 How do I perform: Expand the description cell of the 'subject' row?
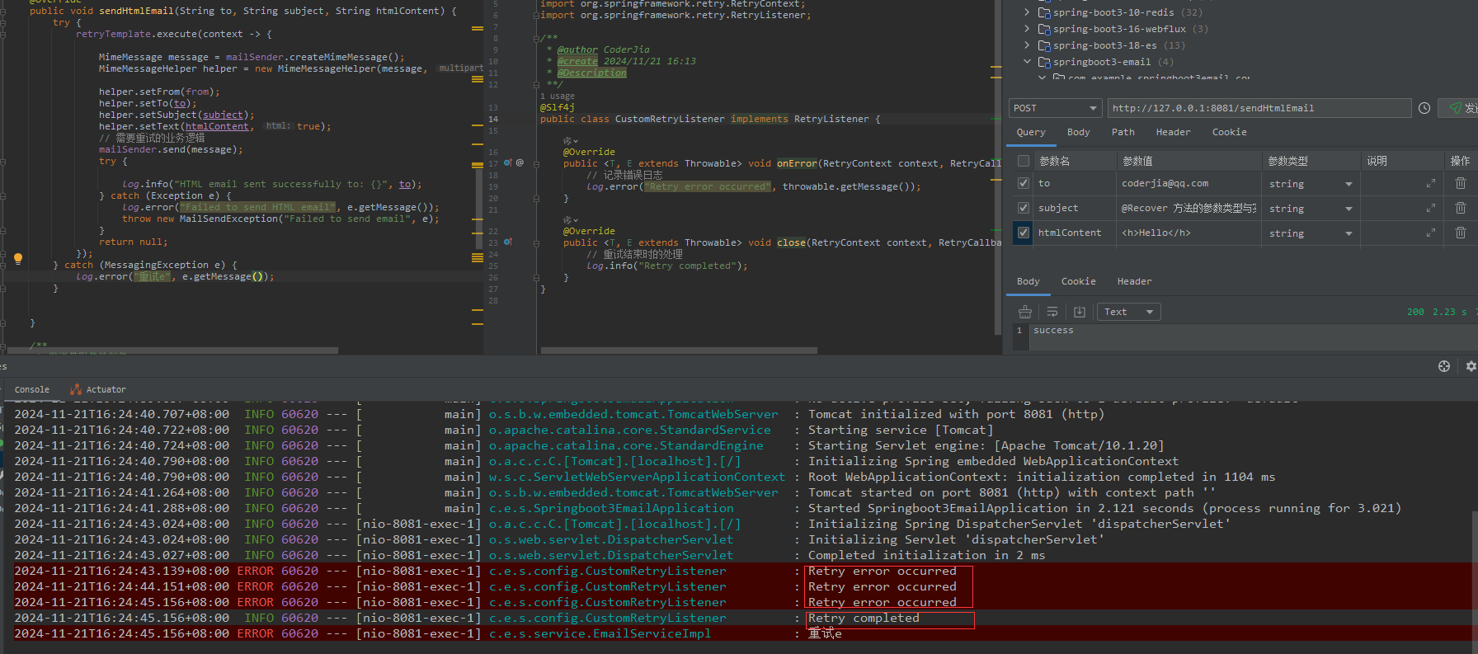[1431, 209]
